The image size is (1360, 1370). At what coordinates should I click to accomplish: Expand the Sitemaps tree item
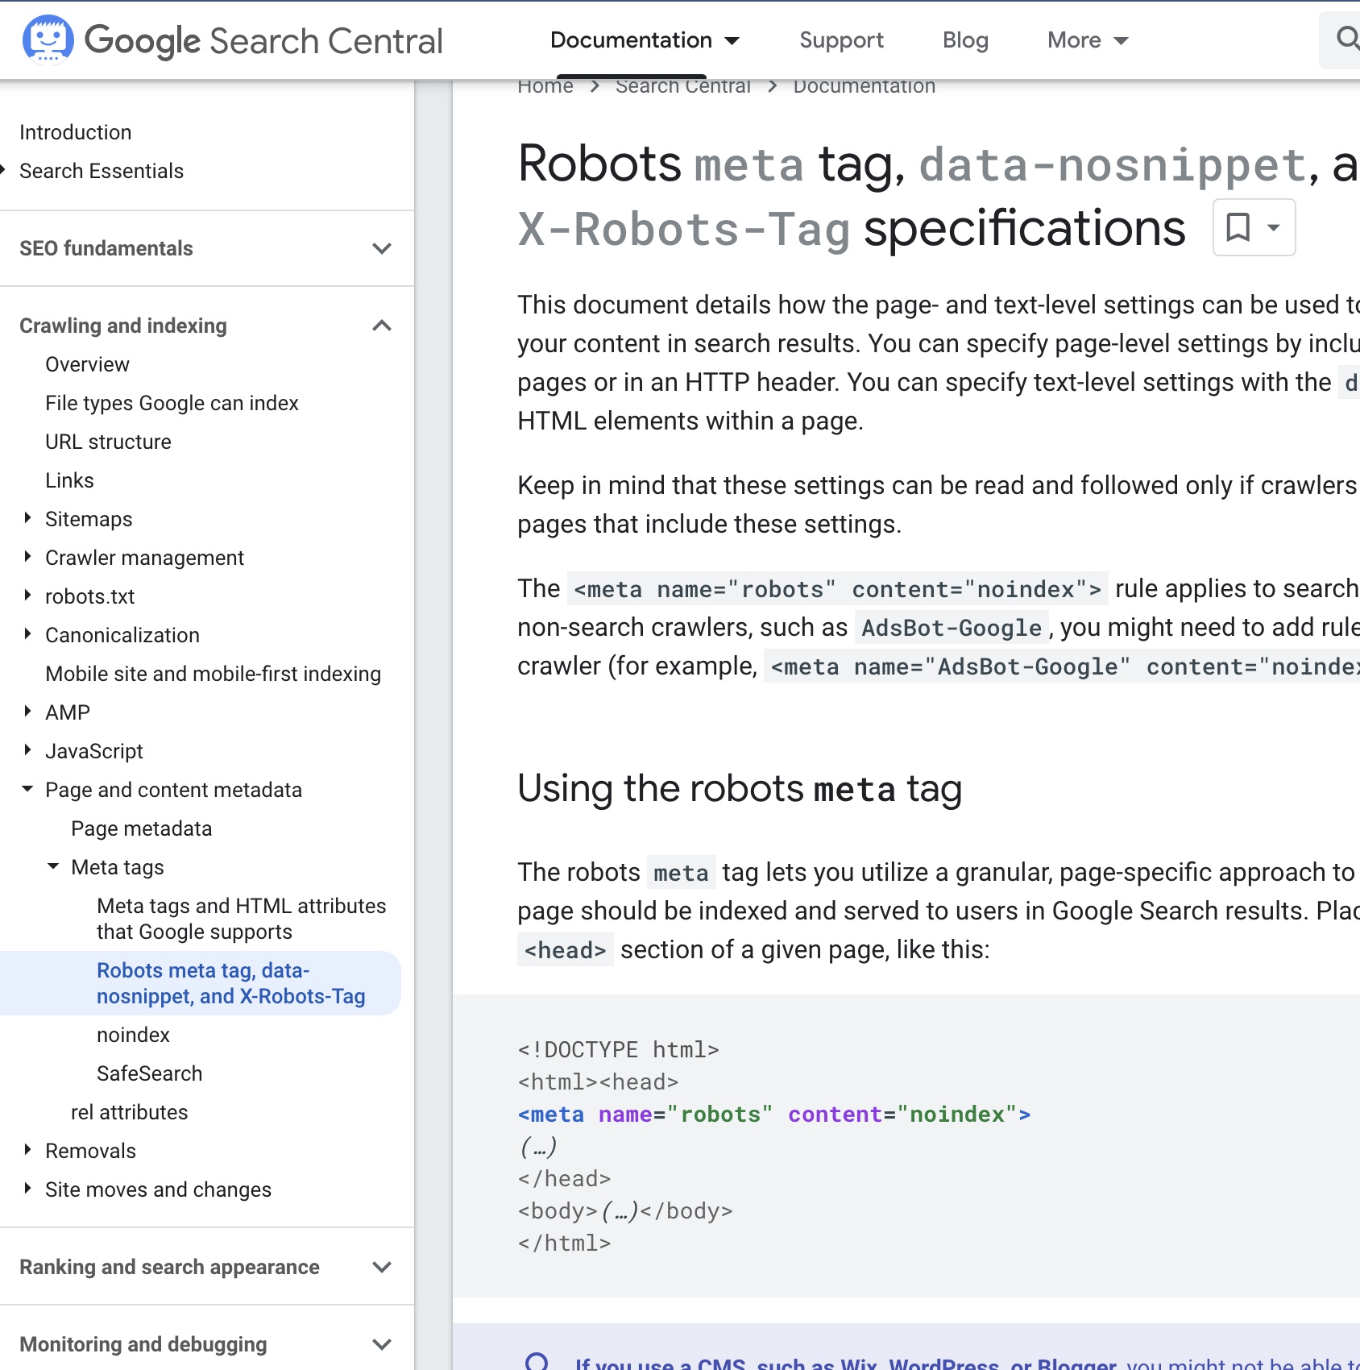[x=27, y=518]
